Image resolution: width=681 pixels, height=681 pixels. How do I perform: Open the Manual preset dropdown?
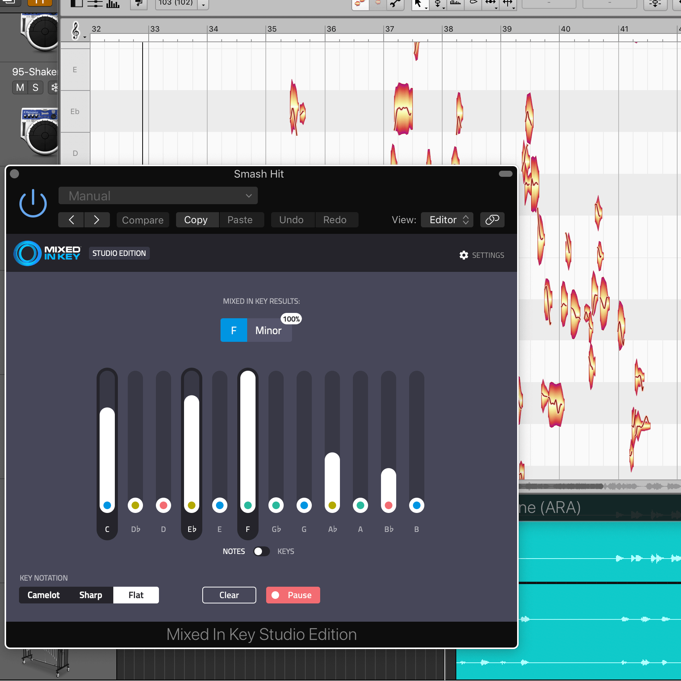pyautogui.click(x=158, y=196)
